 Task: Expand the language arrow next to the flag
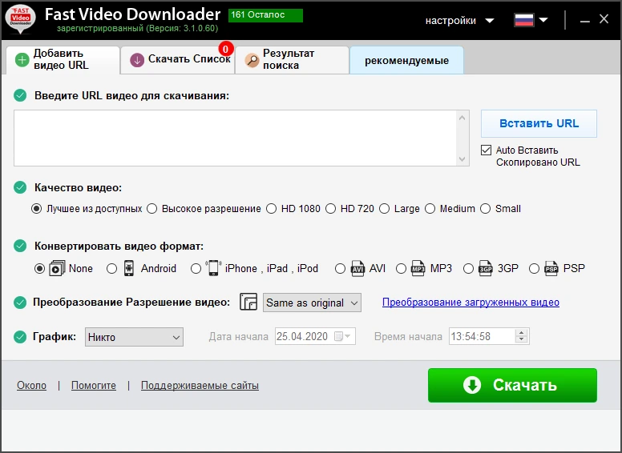[x=543, y=20]
